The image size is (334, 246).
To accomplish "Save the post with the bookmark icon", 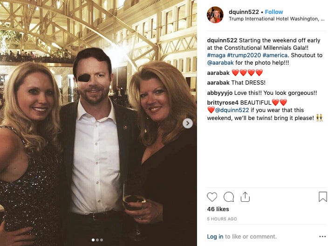I will pos(323,197).
